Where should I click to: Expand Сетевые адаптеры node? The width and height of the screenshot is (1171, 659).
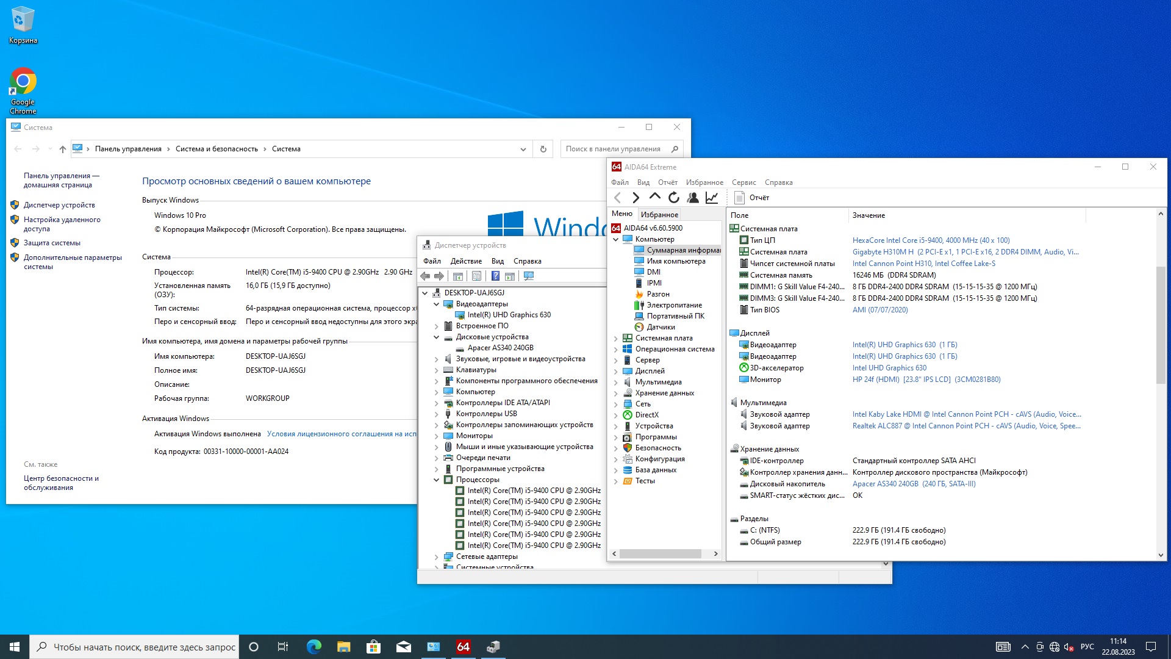click(436, 556)
